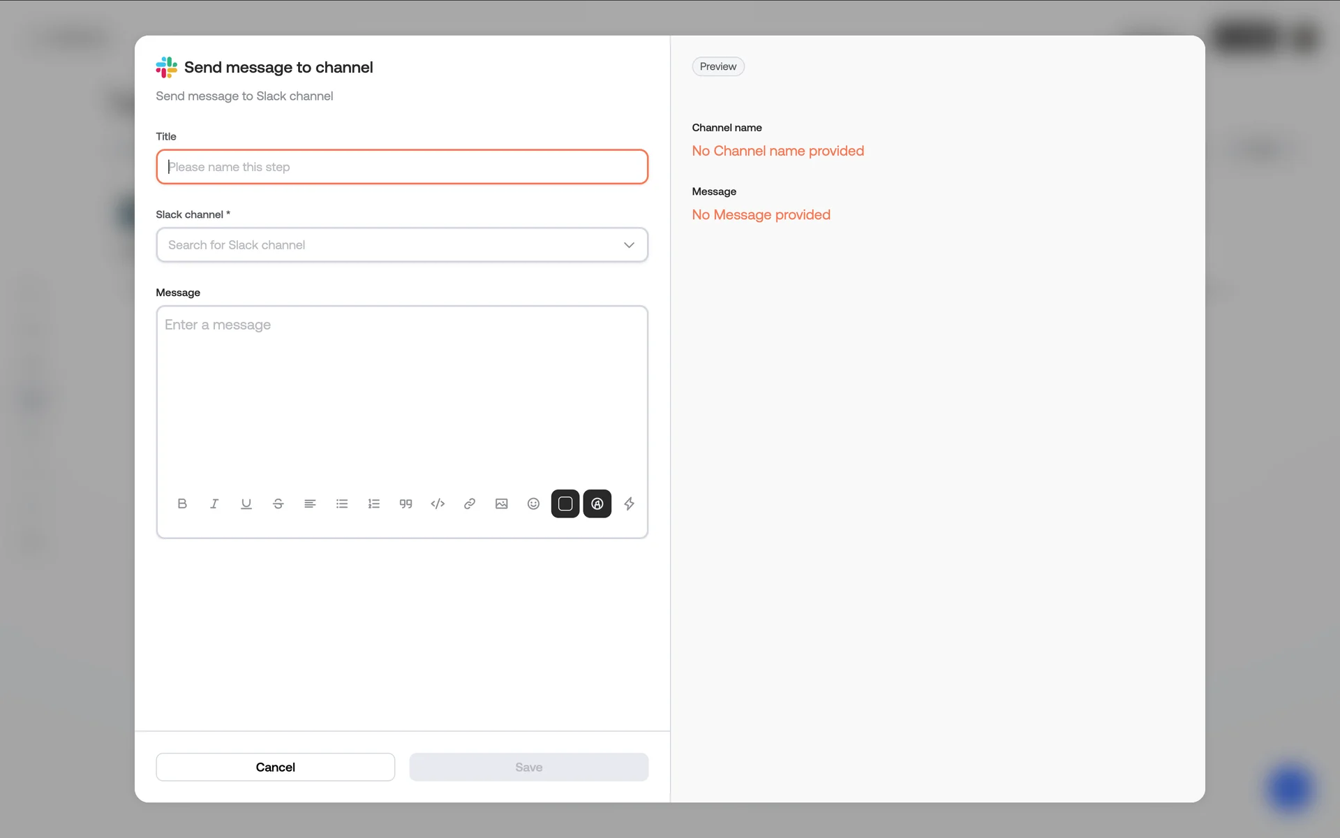Click the dark rounded-square toolbar button
1340x838 pixels.
click(565, 503)
